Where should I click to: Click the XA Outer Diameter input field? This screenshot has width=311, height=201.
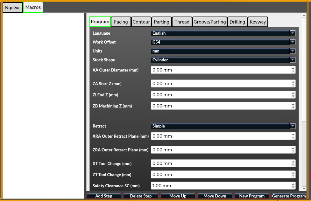220,70
